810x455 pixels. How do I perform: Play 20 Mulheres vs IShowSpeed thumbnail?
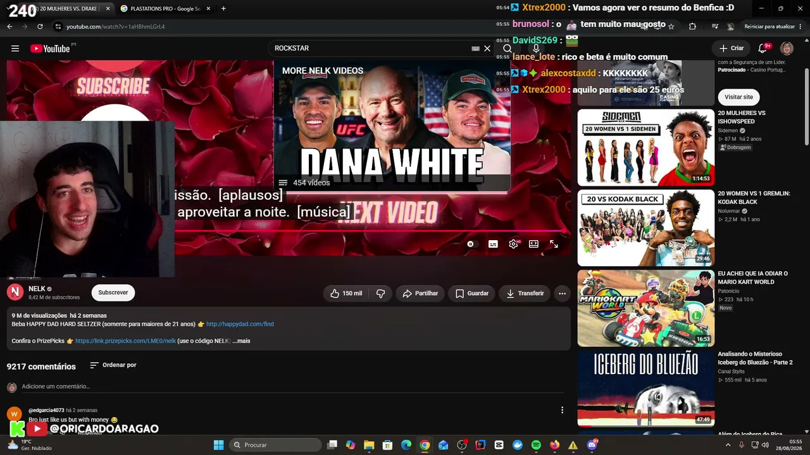[x=646, y=148]
